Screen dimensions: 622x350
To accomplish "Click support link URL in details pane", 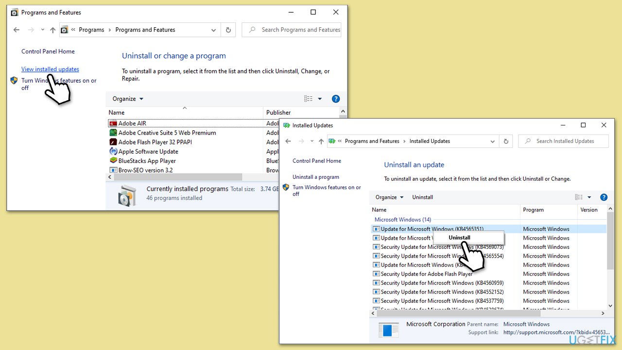I will pyautogui.click(x=556, y=332).
